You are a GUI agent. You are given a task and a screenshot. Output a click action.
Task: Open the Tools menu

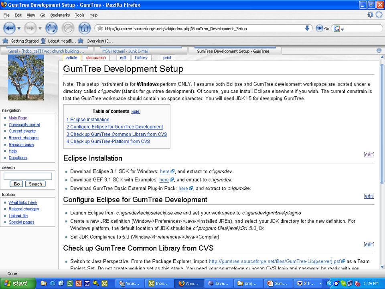click(x=79, y=15)
